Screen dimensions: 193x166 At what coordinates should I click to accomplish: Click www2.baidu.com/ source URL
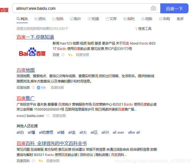tap(30, 116)
